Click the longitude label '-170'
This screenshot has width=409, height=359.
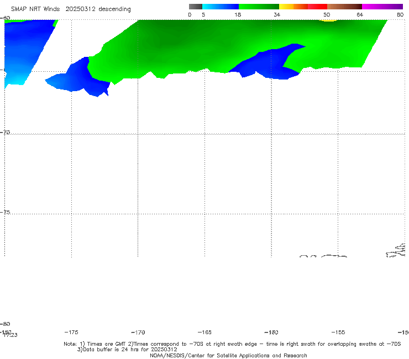[138, 332]
